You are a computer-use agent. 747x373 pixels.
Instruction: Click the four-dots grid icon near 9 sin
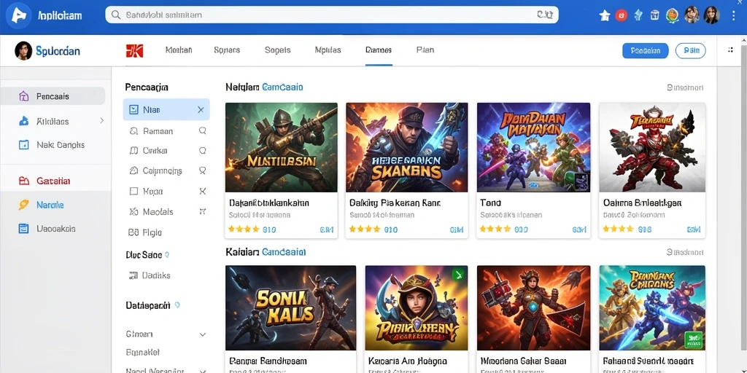click(x=731, y=50)
